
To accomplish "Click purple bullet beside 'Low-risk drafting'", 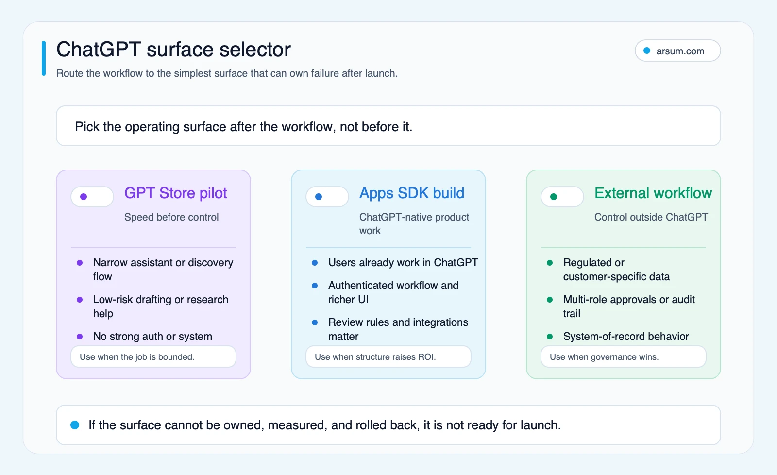I will pyautogui.click(x=80, y=300).
